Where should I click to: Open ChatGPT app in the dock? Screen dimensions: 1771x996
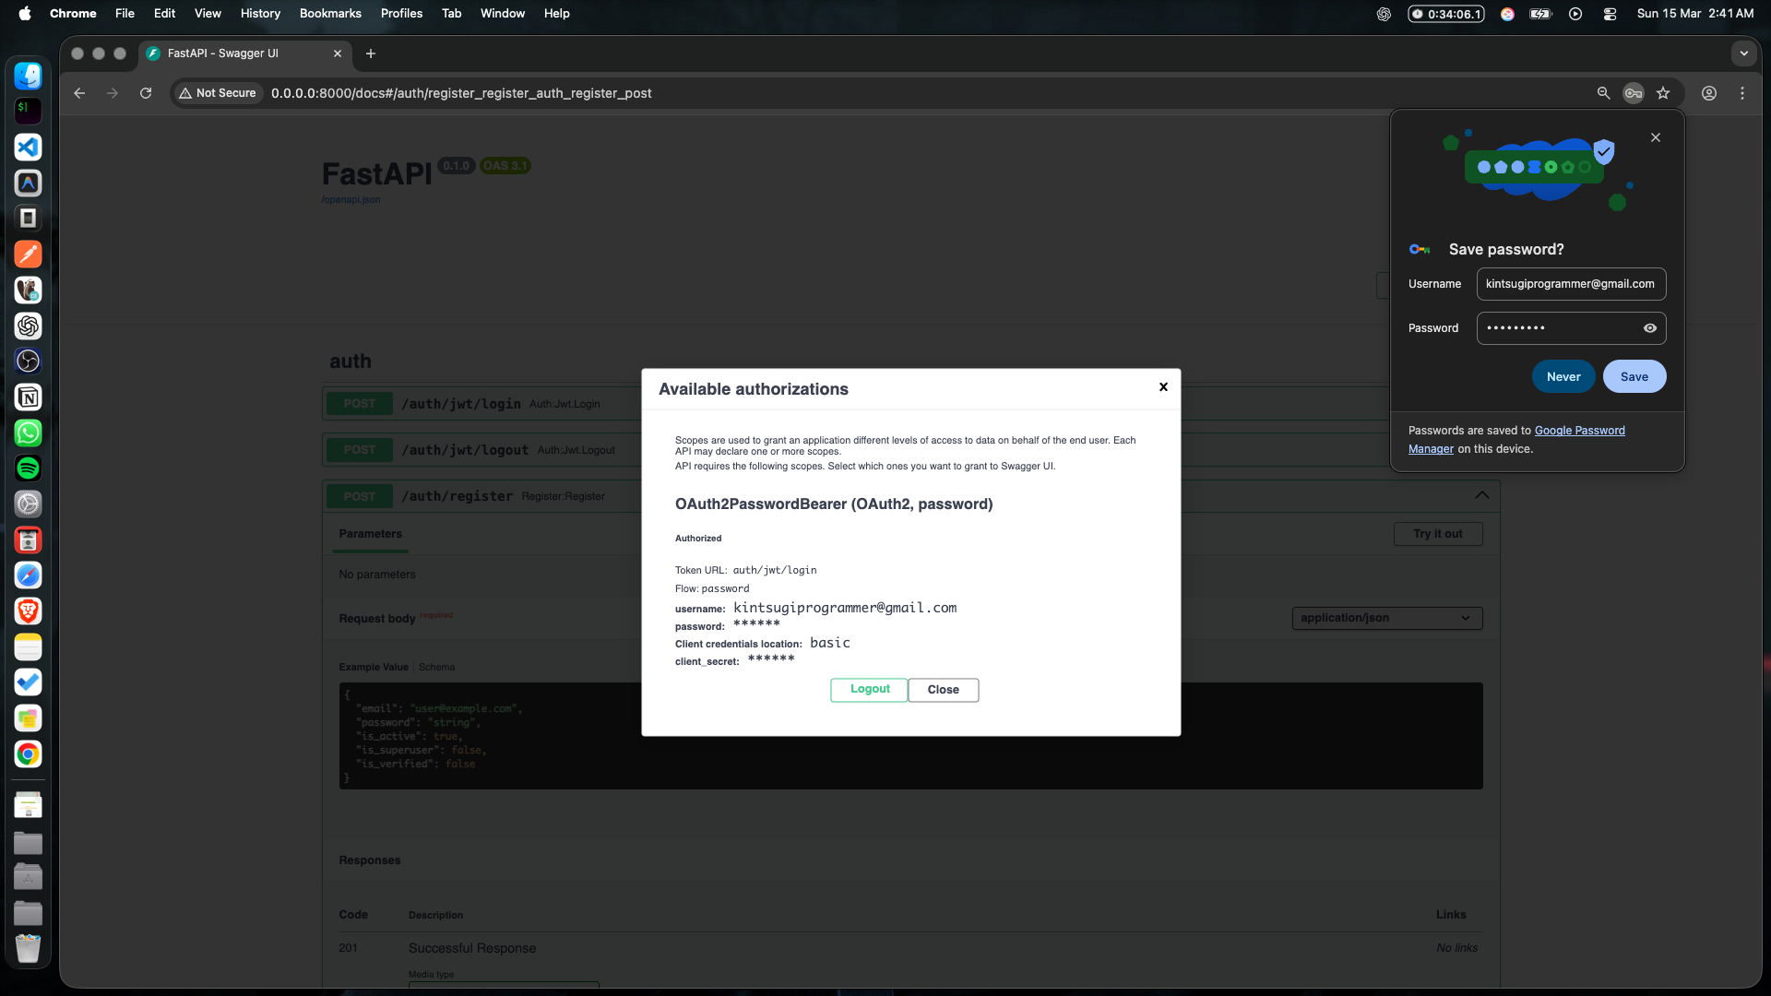(x=28, y=326)
